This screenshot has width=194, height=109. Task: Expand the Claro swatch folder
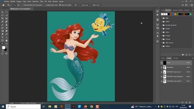click(x=162, y=32)
